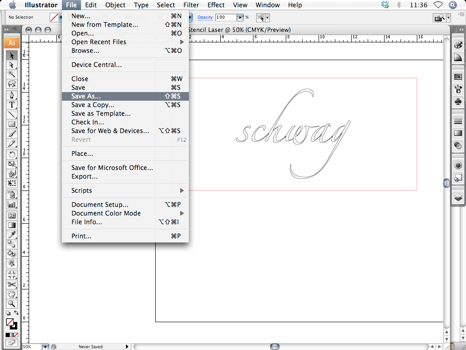Screen dimensions: 466x350
Task: Select the Blend tool
Action: coord(11,244)
